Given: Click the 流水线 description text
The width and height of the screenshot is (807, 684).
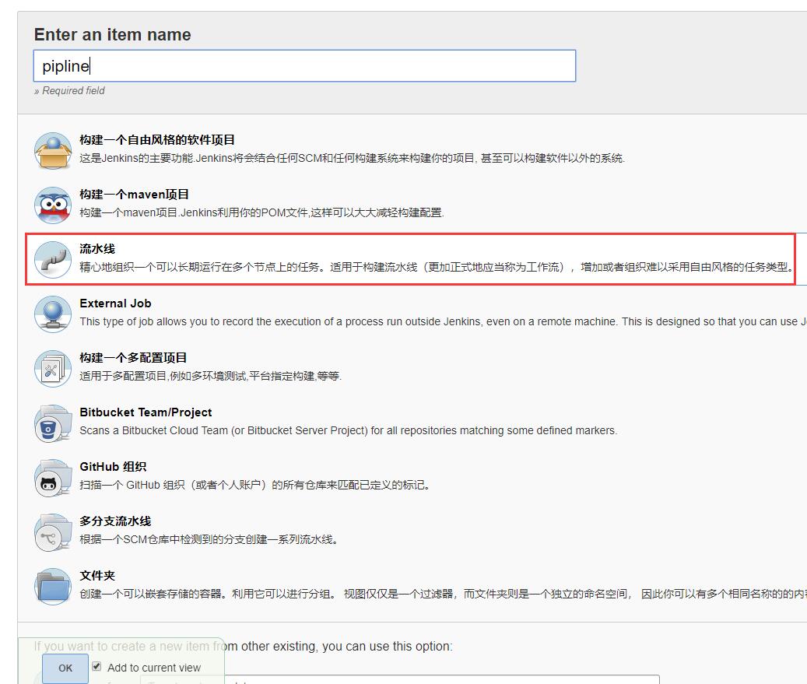Looking at the screenshot, I should [437, 267].
